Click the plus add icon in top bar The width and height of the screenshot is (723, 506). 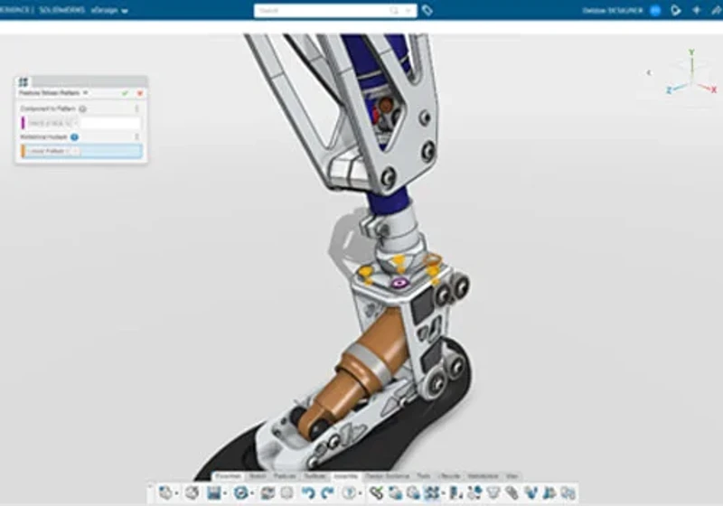coord(696,10)
